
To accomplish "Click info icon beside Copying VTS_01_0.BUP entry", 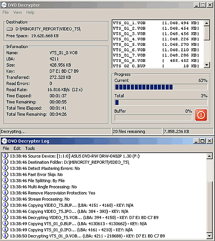I will (x=5, y=223).
